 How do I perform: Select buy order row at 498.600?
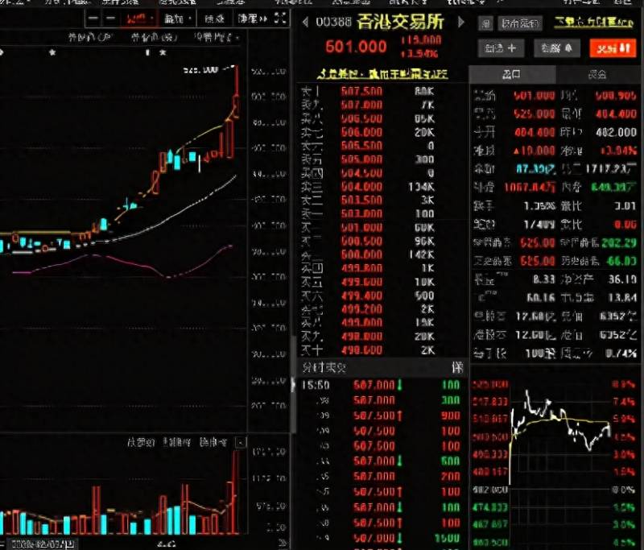pyautogui.click(x=368, y=350)
